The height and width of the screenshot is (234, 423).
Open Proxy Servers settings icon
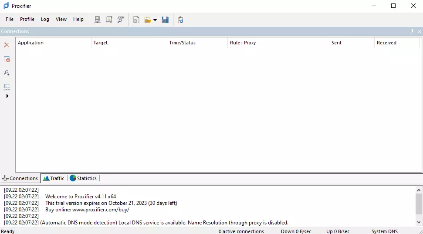pyautogui.click(x=97, y=20)
